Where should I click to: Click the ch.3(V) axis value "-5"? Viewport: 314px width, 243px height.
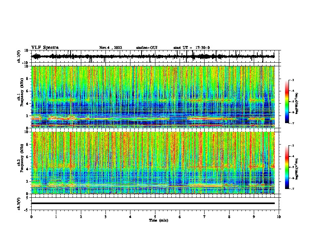(27, 210)
